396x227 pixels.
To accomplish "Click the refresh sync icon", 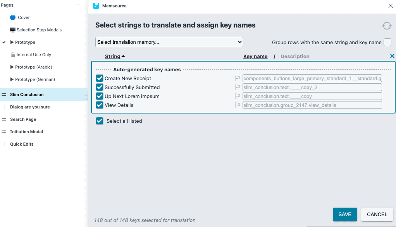I will 386,26.
